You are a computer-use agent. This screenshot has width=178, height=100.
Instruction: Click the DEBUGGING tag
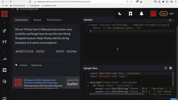point(36,65)
